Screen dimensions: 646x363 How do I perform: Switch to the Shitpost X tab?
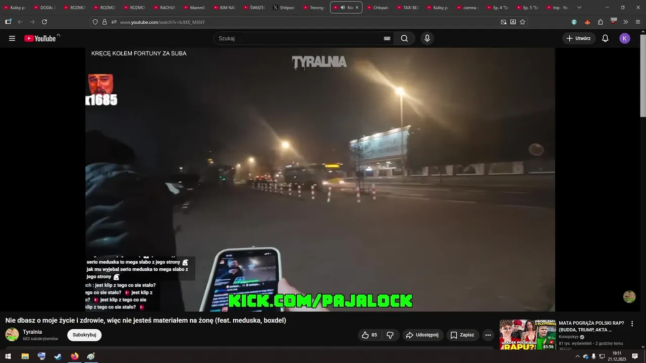click(284, 8)
